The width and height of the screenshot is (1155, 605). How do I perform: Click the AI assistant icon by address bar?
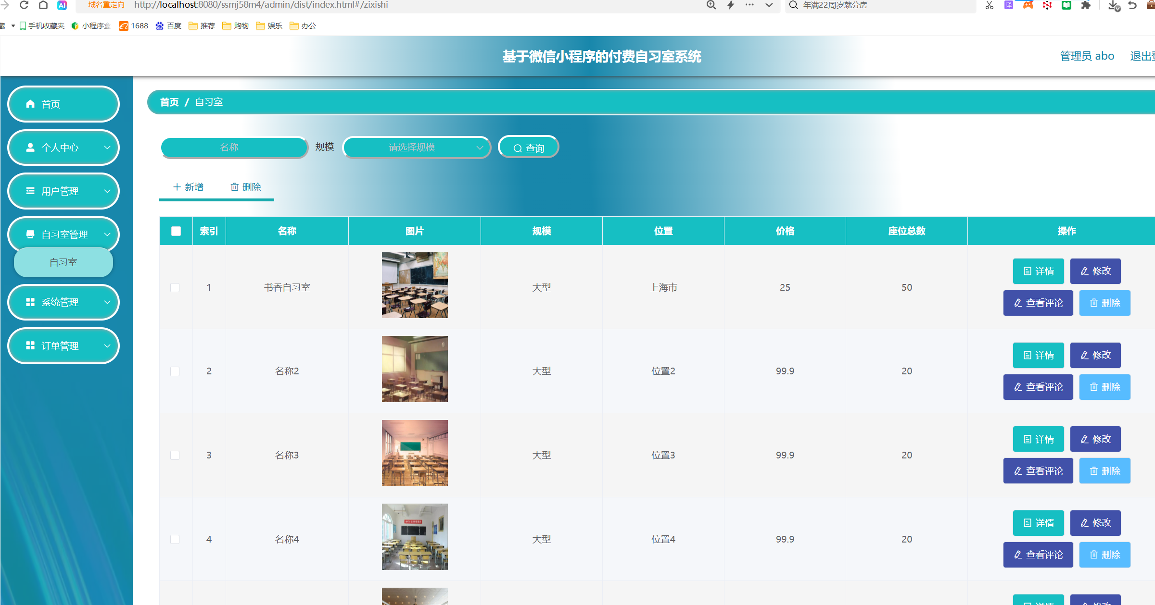[62, 5]
